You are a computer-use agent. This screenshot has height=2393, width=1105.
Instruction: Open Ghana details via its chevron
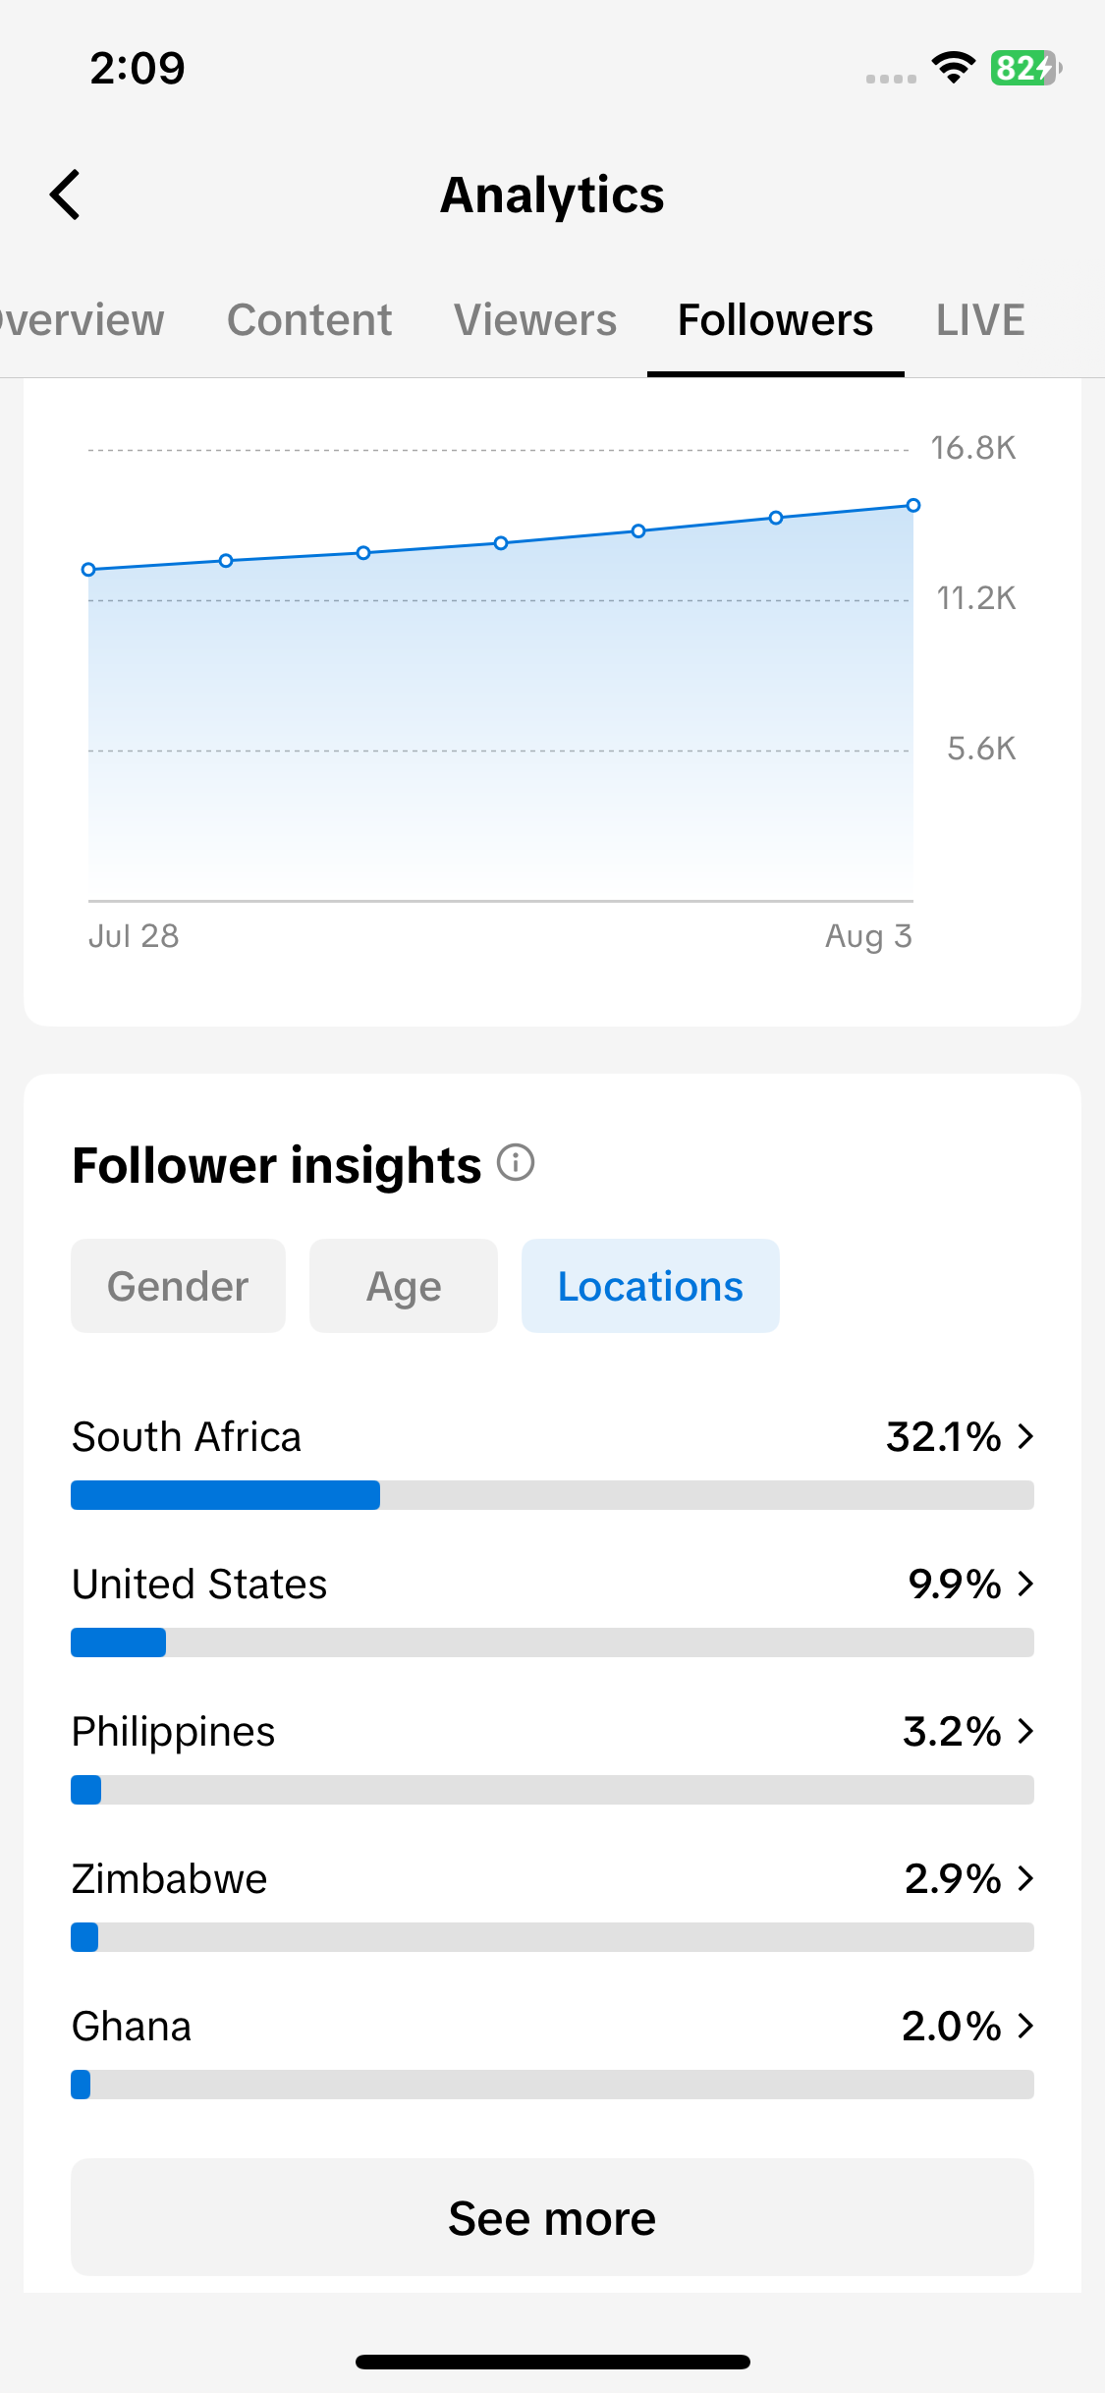point(1025,2026)
